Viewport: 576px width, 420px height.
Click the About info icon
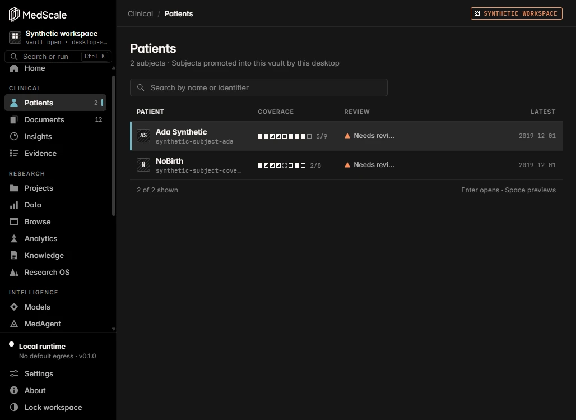(14, 391)
